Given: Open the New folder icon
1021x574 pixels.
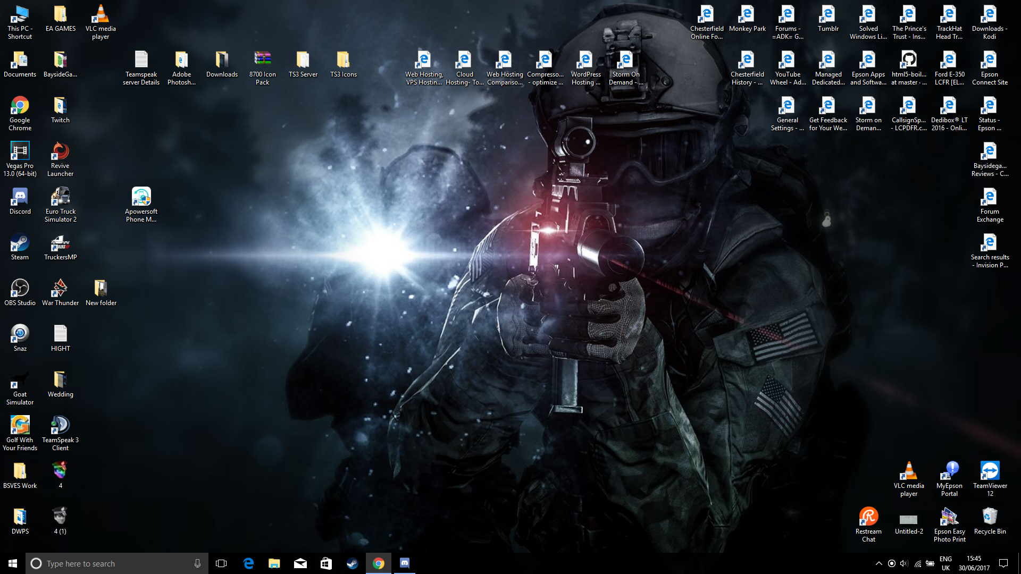Looking at the screenshot, I should [x=101, y=292].
